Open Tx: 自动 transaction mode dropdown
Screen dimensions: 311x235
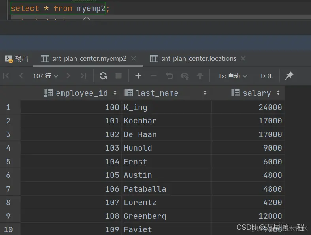click(x=232, y=76)
